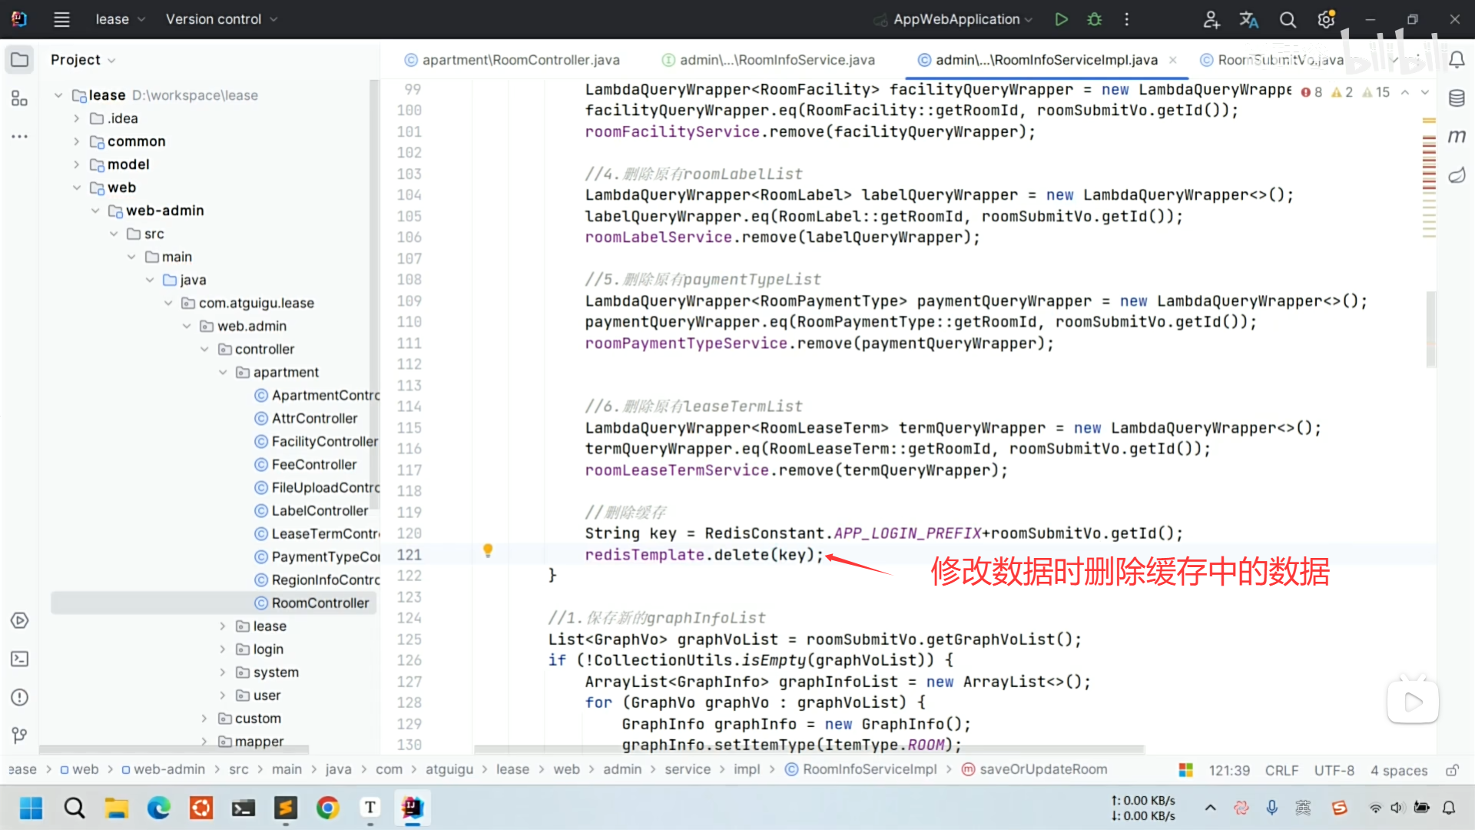Open the Database tool window icon
This screenshot has height=830, width=1475.
point(1457,98)
